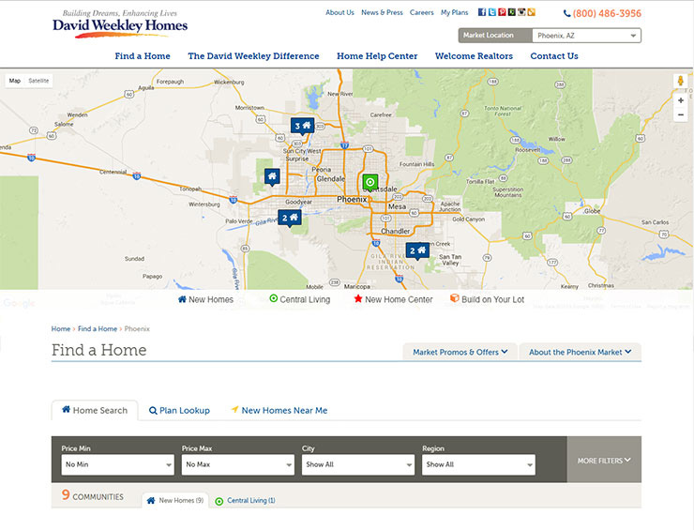Viewport: 694px width, 530px height.
Task: Switch map to Satellite view
Action: click(x=38, y=81)
